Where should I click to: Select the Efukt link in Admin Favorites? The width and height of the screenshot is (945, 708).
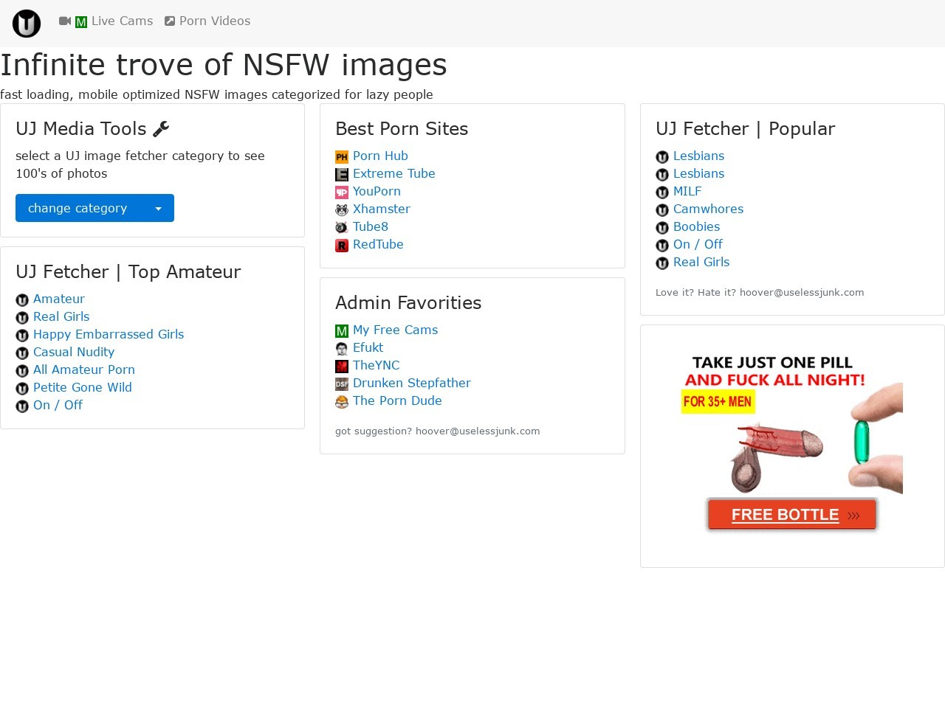(368, 348)
